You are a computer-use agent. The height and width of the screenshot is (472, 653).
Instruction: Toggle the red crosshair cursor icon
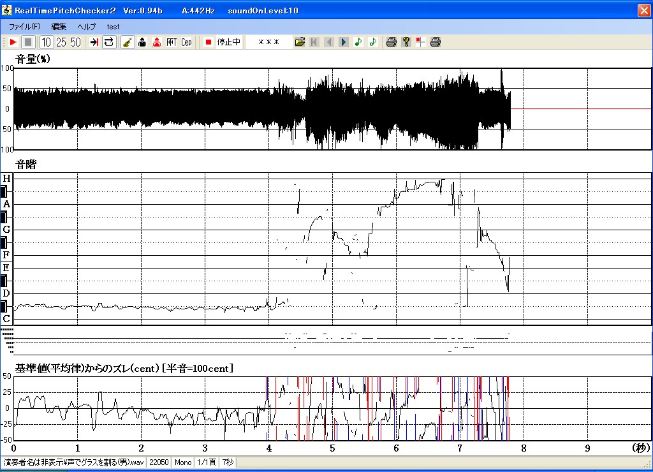click(421, 42)
